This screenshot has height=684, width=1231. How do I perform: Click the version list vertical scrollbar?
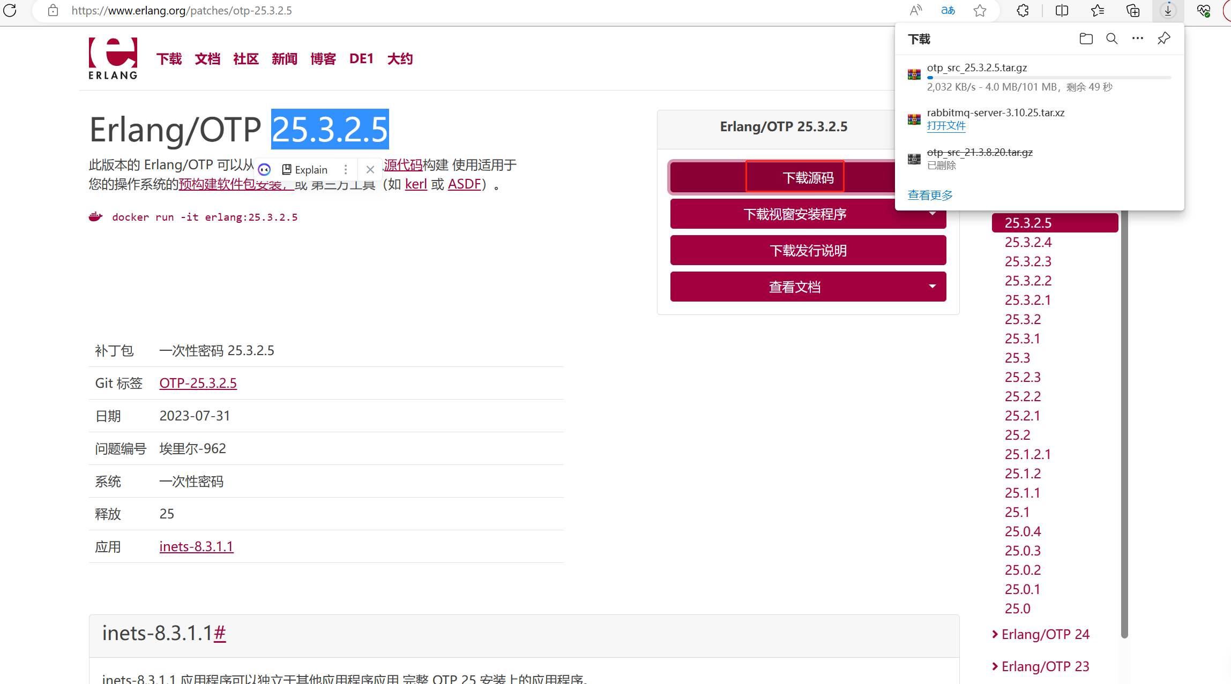1124,423
